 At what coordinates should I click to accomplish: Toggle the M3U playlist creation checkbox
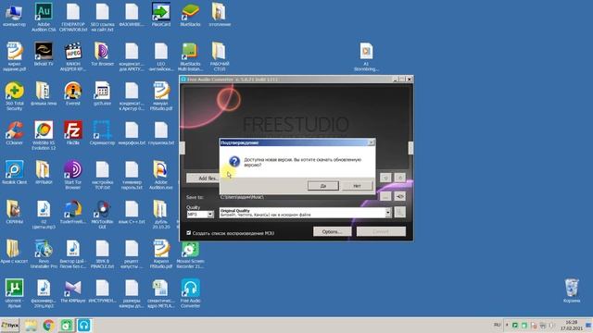[x=189, y=233]
